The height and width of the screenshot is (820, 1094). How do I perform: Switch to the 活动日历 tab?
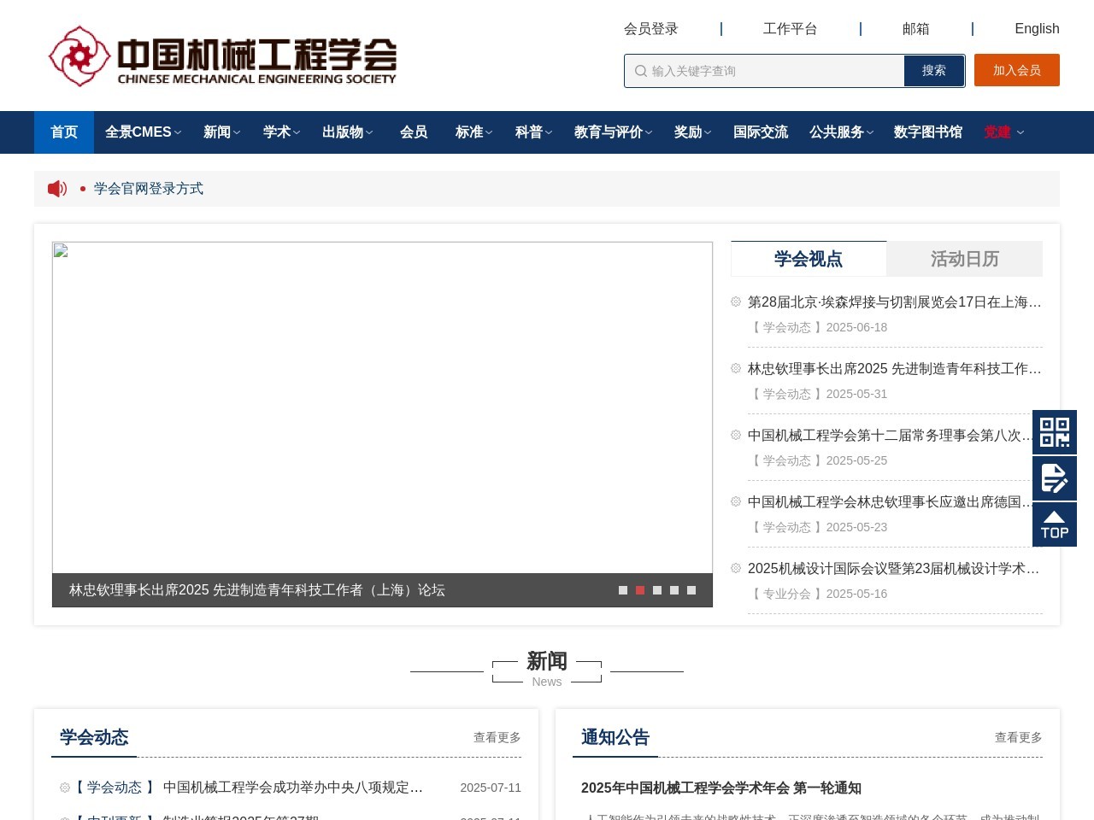click(x=964, y=259)
